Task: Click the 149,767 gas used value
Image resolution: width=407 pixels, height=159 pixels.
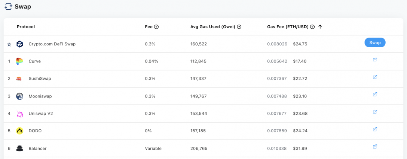Action: 198,96
